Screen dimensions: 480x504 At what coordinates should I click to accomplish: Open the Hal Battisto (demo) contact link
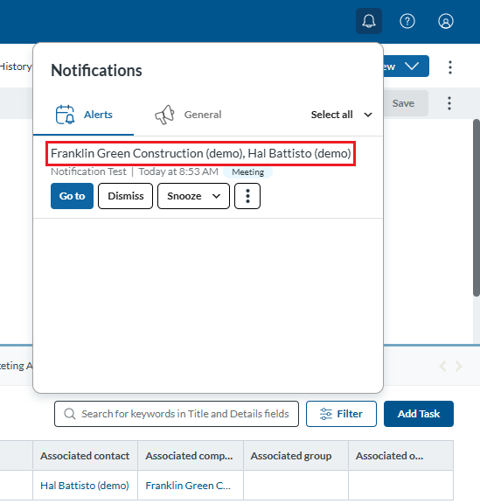click(85, 486)
